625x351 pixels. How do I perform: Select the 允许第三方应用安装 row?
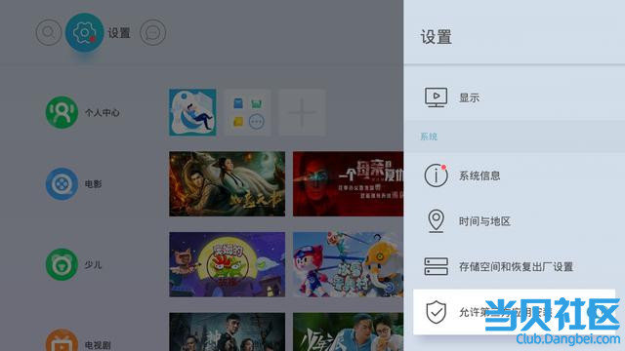515,312
